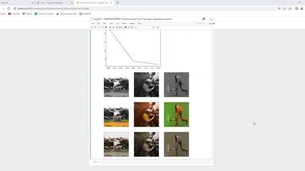Open the Insert menu
The width and height of the screenshot is (305, 171).
(x=111, y=23)
